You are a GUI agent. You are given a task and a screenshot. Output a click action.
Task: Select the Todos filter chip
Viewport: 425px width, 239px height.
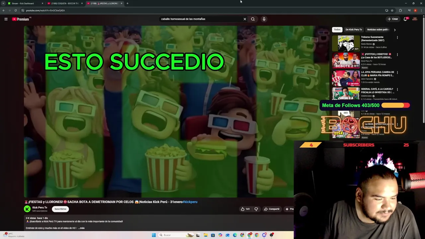[x=337, y=30]
